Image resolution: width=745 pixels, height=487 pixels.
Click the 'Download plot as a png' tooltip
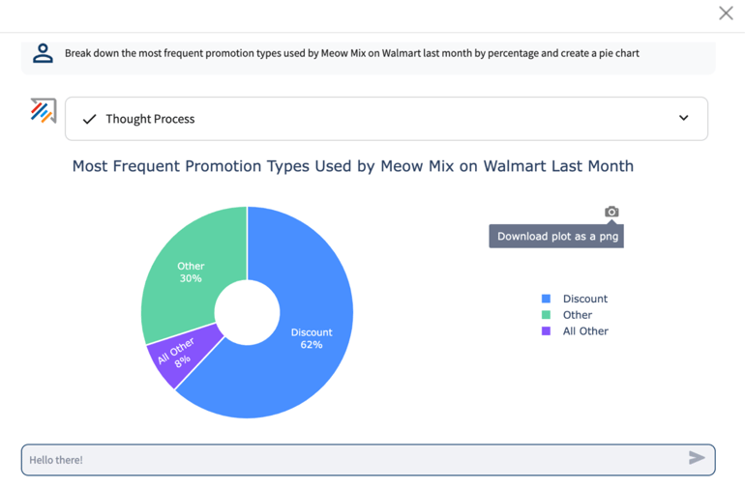pos(556,237)
